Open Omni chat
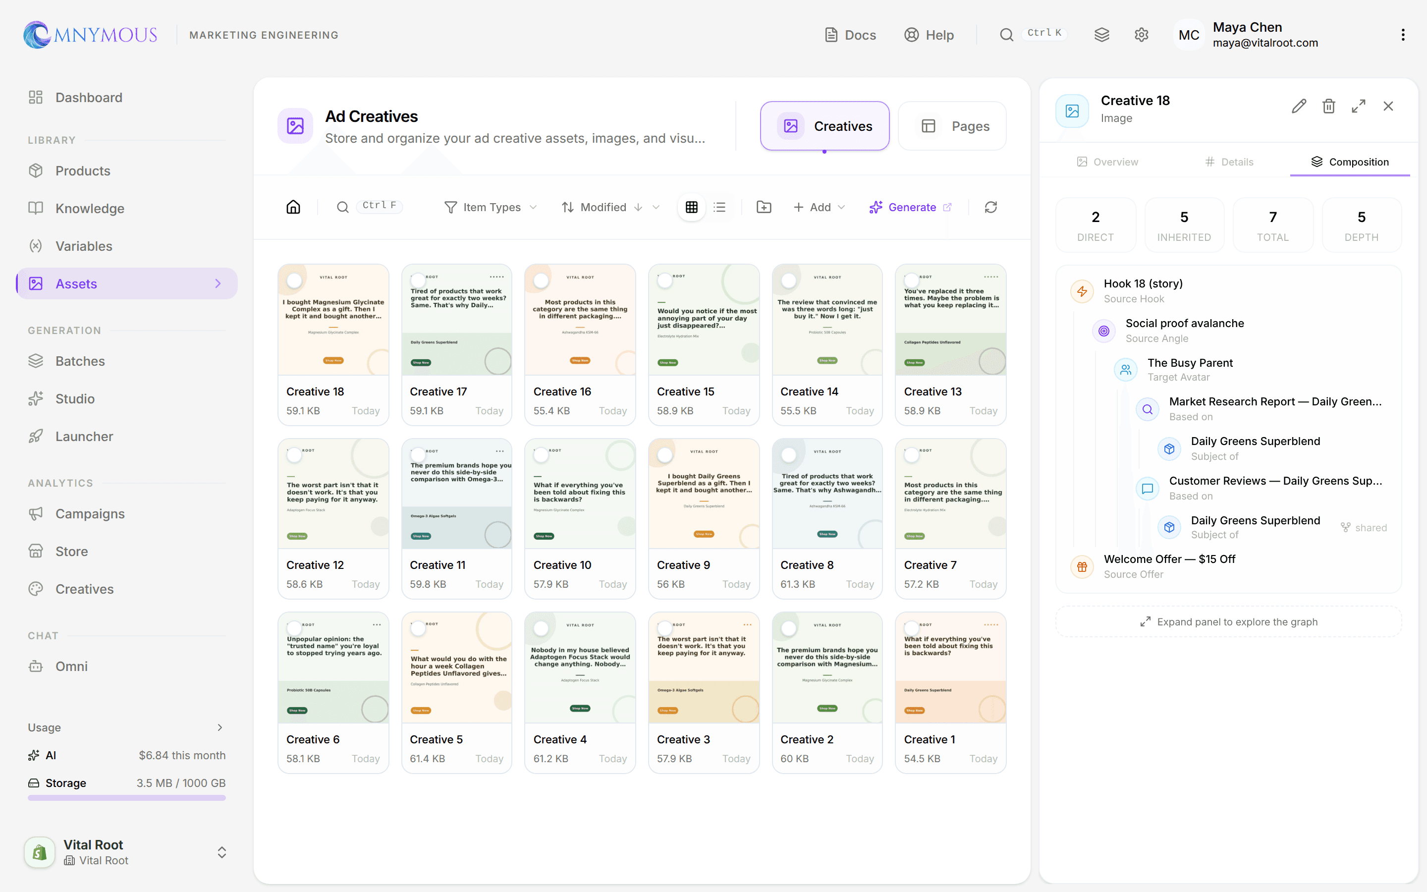The height and width of the screenshot is (892, 1427). [x=127, y=666]
